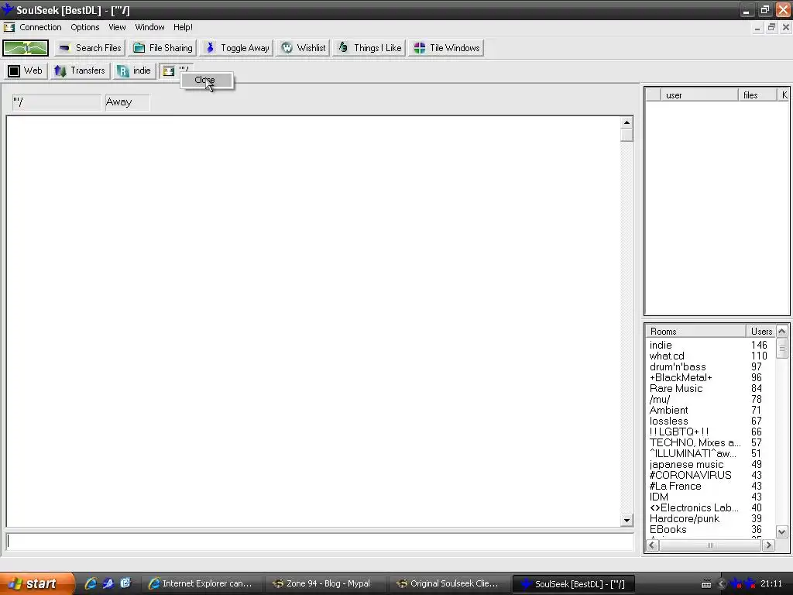
Task: Open Search Files from the toolbar
Action: pyautogui.click(x=90, y=48)
